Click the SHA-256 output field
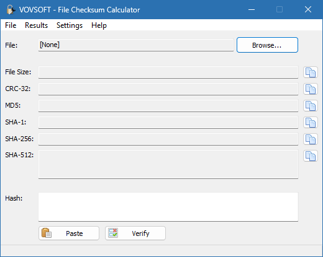Viewport: 323px width, 257px height. click(168, 139)
